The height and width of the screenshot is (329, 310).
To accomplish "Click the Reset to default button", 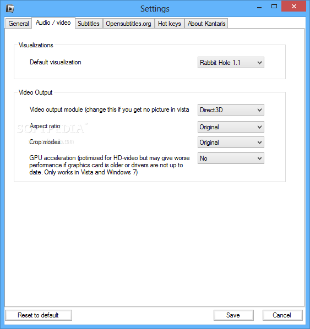I will pyautogui.click(x=39, y=315).
